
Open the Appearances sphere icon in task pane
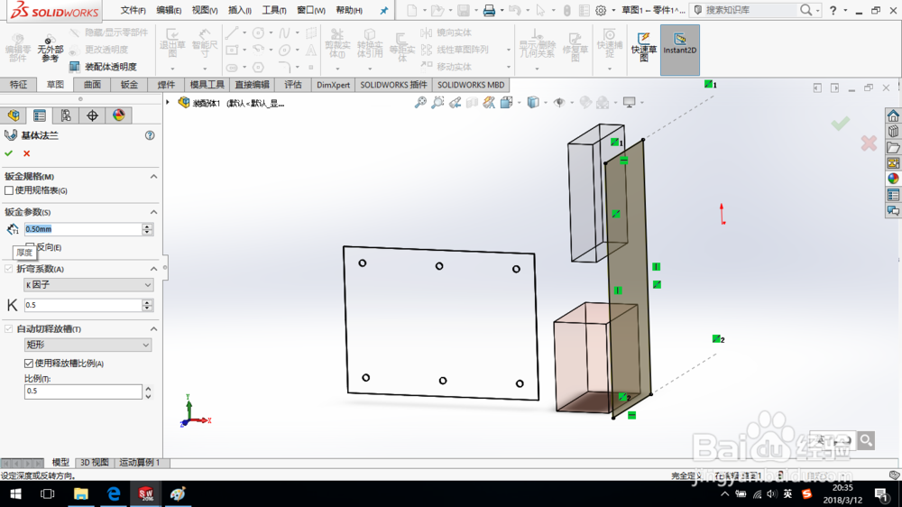(x=893, y=179)
